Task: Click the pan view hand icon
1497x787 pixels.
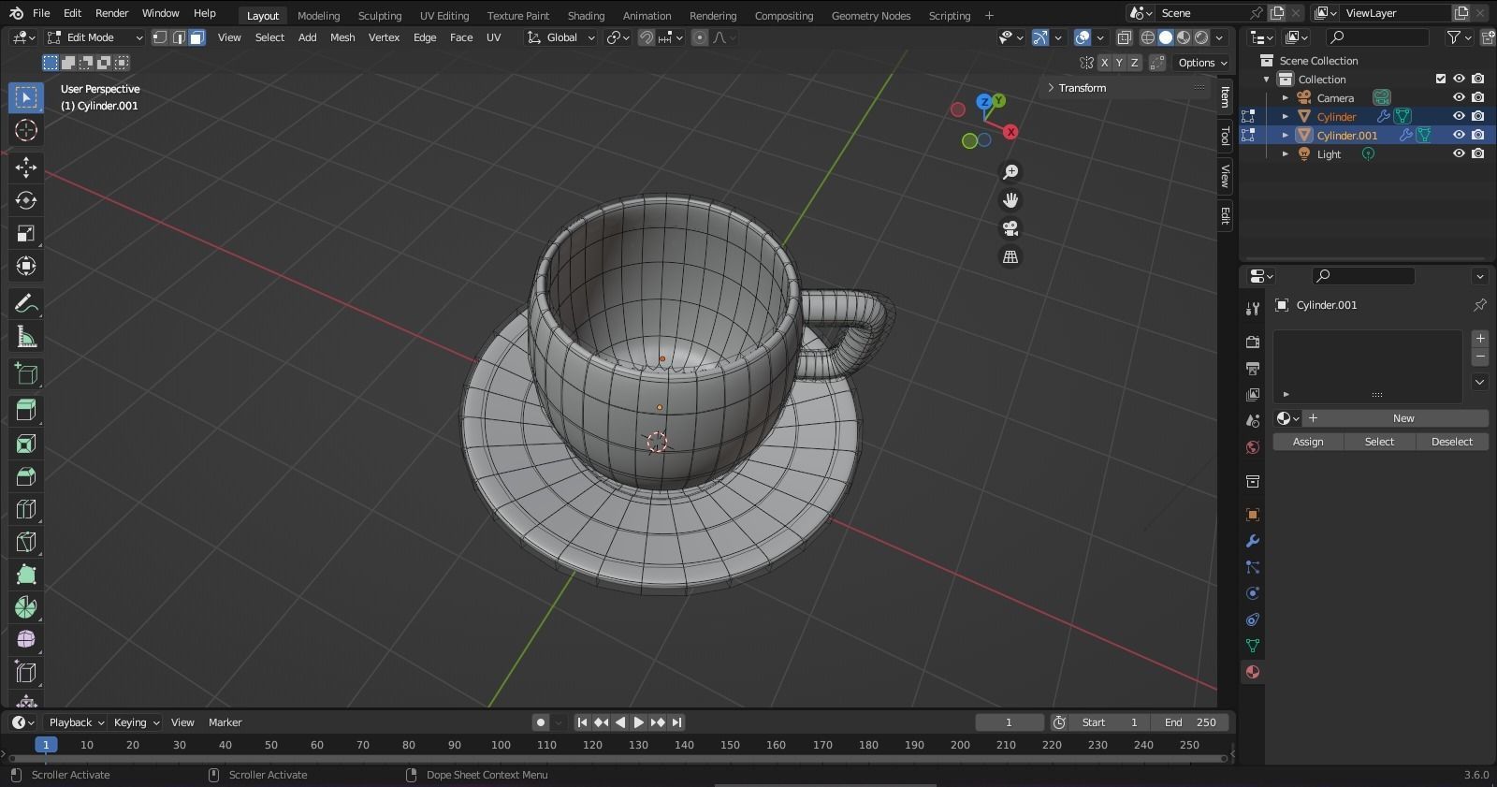Action: [x=1010, y=200]
